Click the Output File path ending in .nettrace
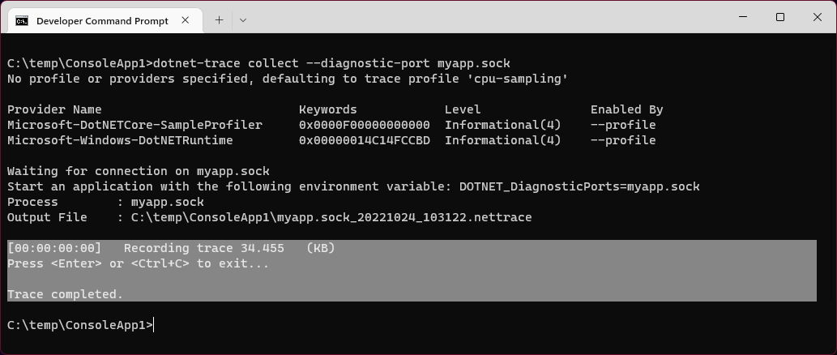 [x=331, y=217]
